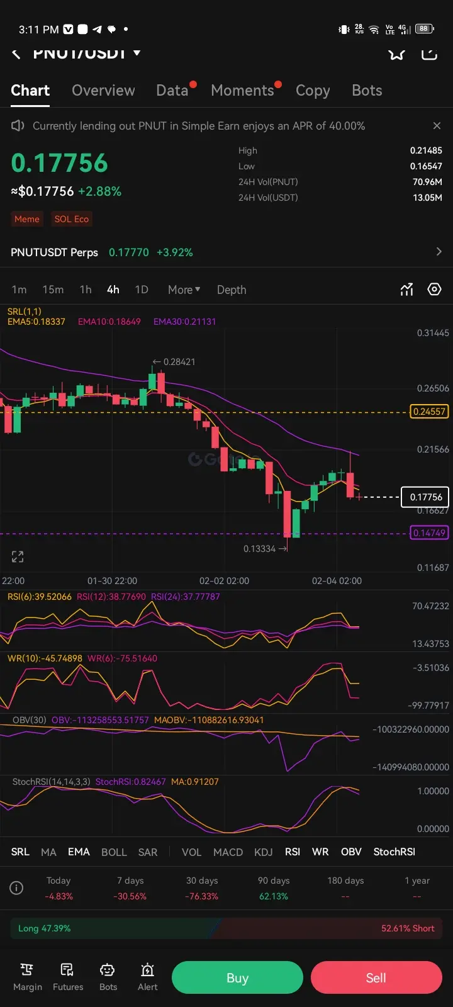Open Futures trading

coord(68,977)
